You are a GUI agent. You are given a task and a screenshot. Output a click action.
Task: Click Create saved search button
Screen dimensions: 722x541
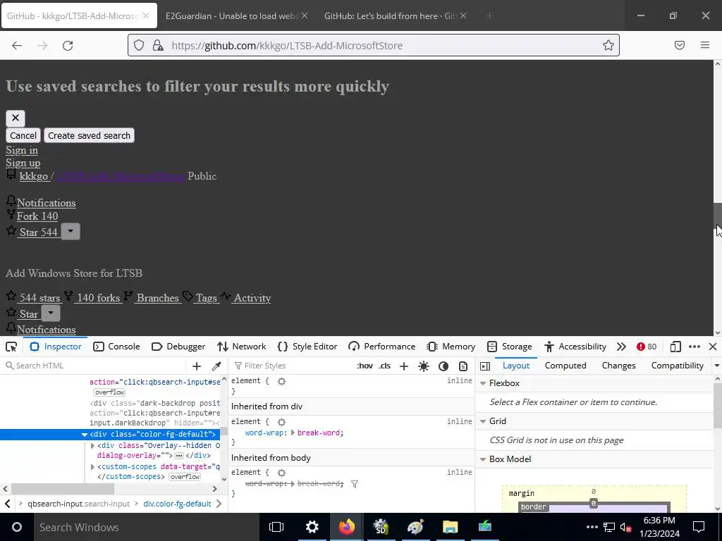point(89,135)
